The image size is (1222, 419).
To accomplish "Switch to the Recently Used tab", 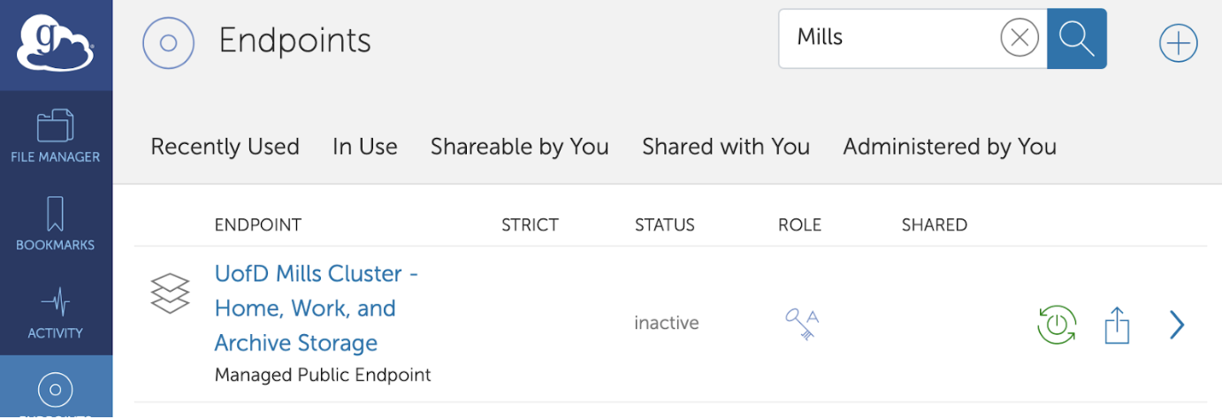I will tap(225, 147).
